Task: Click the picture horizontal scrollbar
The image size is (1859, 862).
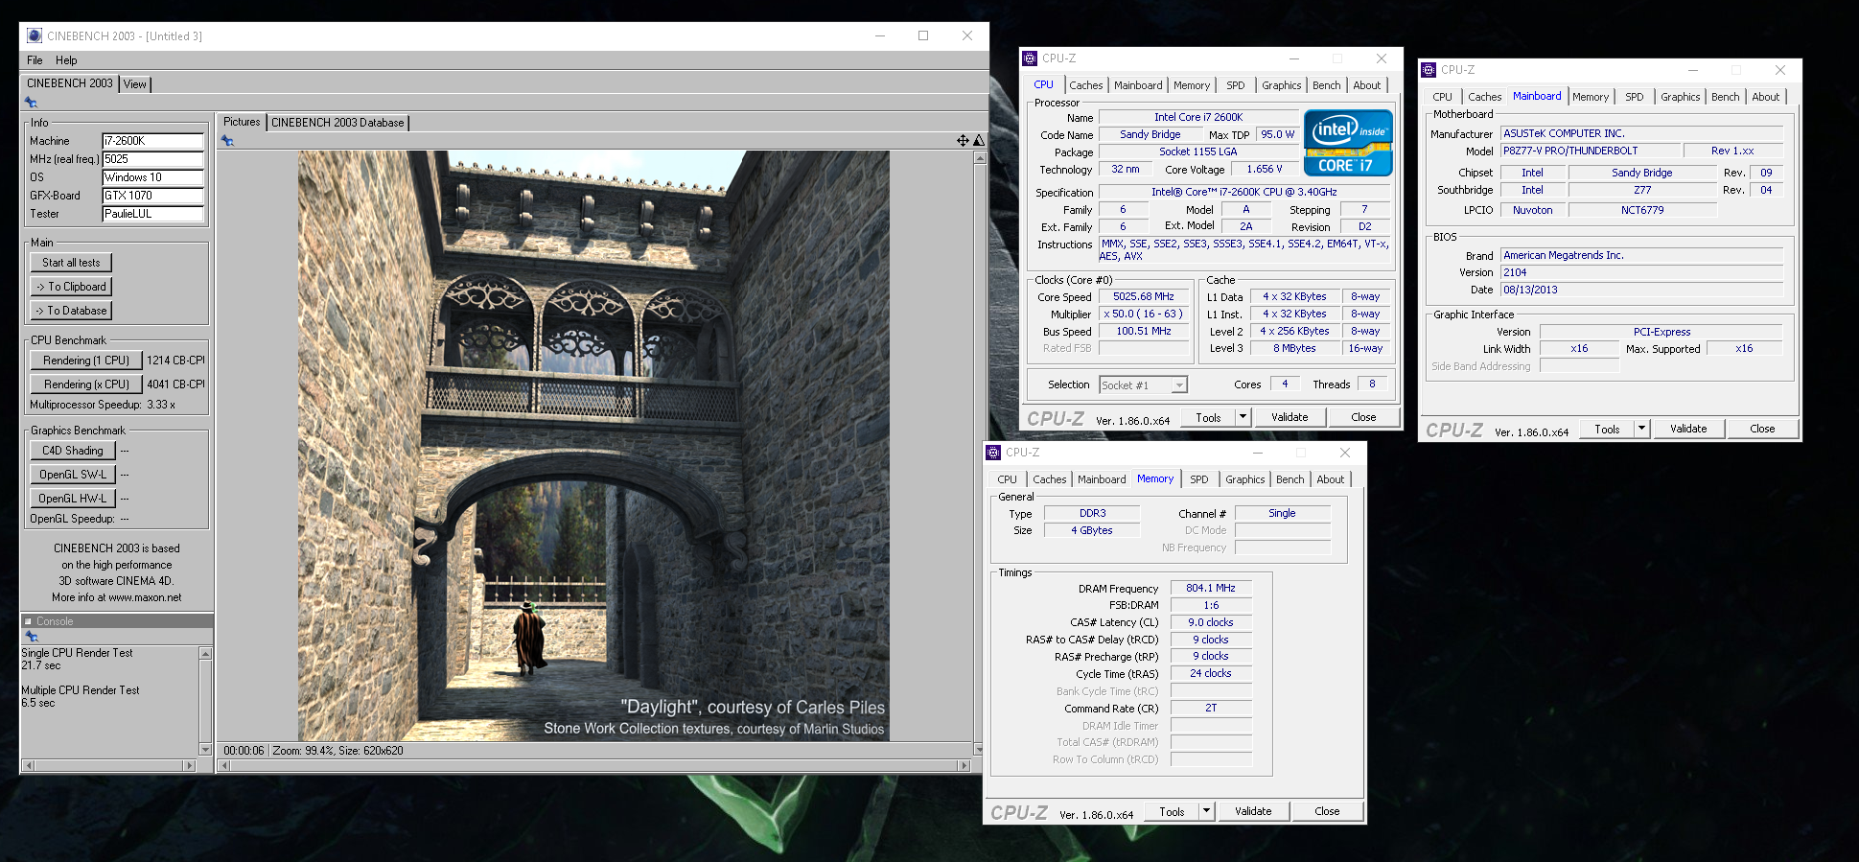Action: 594,765
